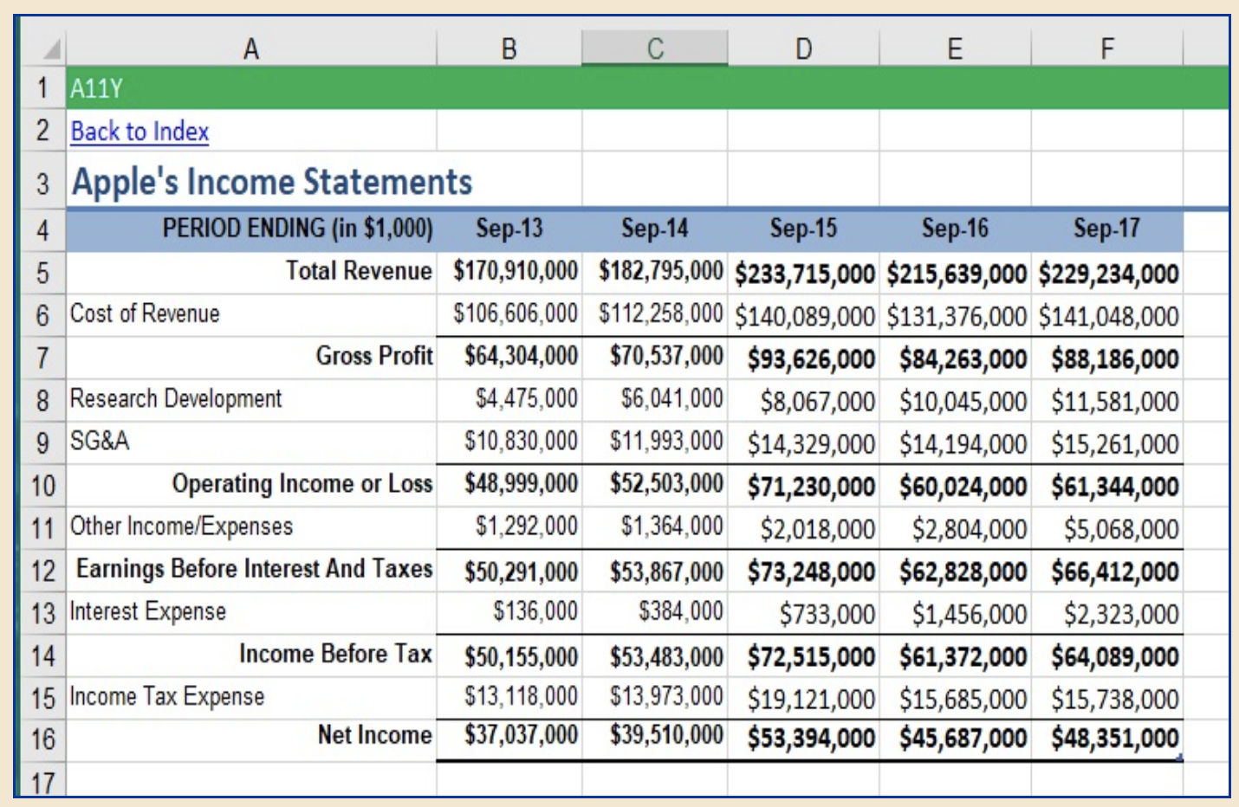
Task: Click SG&A value $11,993,000
Action: [x=655, y=442]
